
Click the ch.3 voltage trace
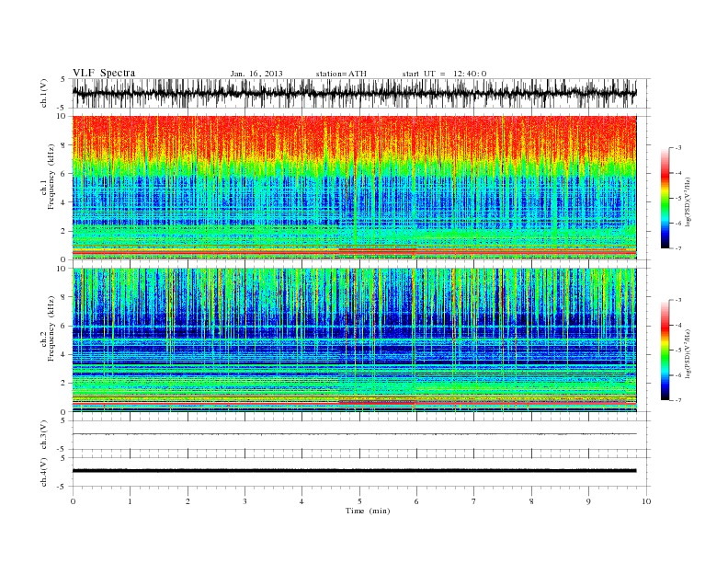354,434
